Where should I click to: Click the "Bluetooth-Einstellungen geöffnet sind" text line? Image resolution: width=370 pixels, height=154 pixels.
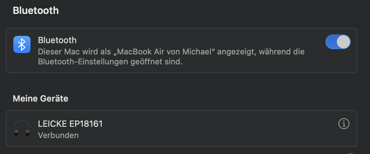pos(110,62)
